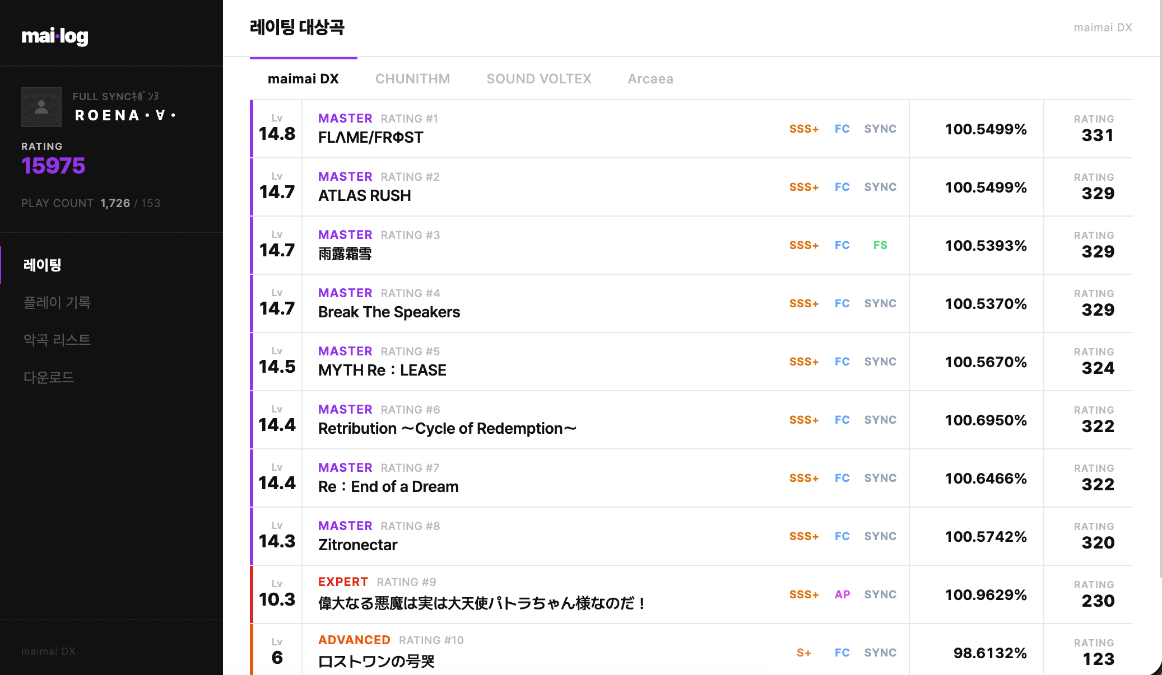Select the FLΛME/FRΦST song title

[371, 137]
